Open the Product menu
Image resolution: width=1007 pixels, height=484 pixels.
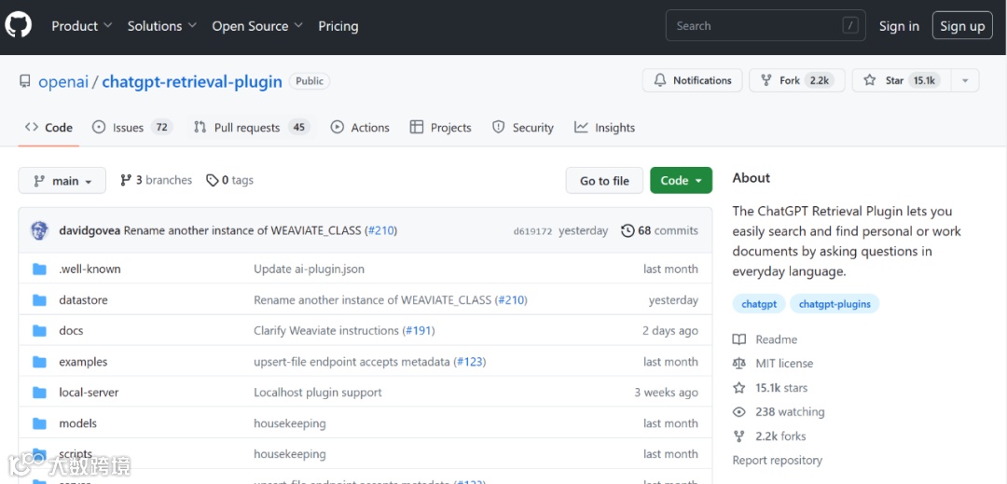pos(81,26)
